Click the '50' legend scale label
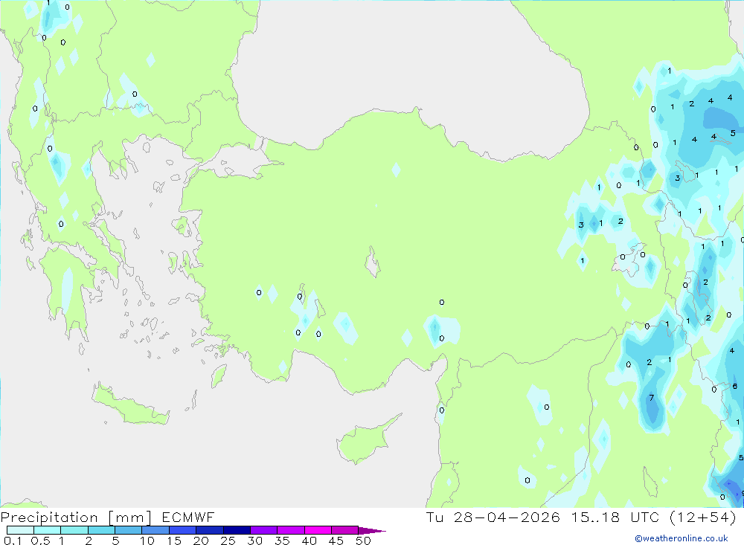Image resolution: width=744 pixels, height=545 pixels. pyautogui.click(x=363, y=541)
